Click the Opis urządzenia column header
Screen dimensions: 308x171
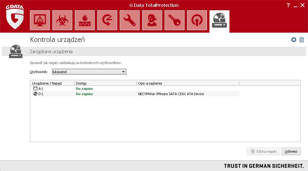point(188,83)
